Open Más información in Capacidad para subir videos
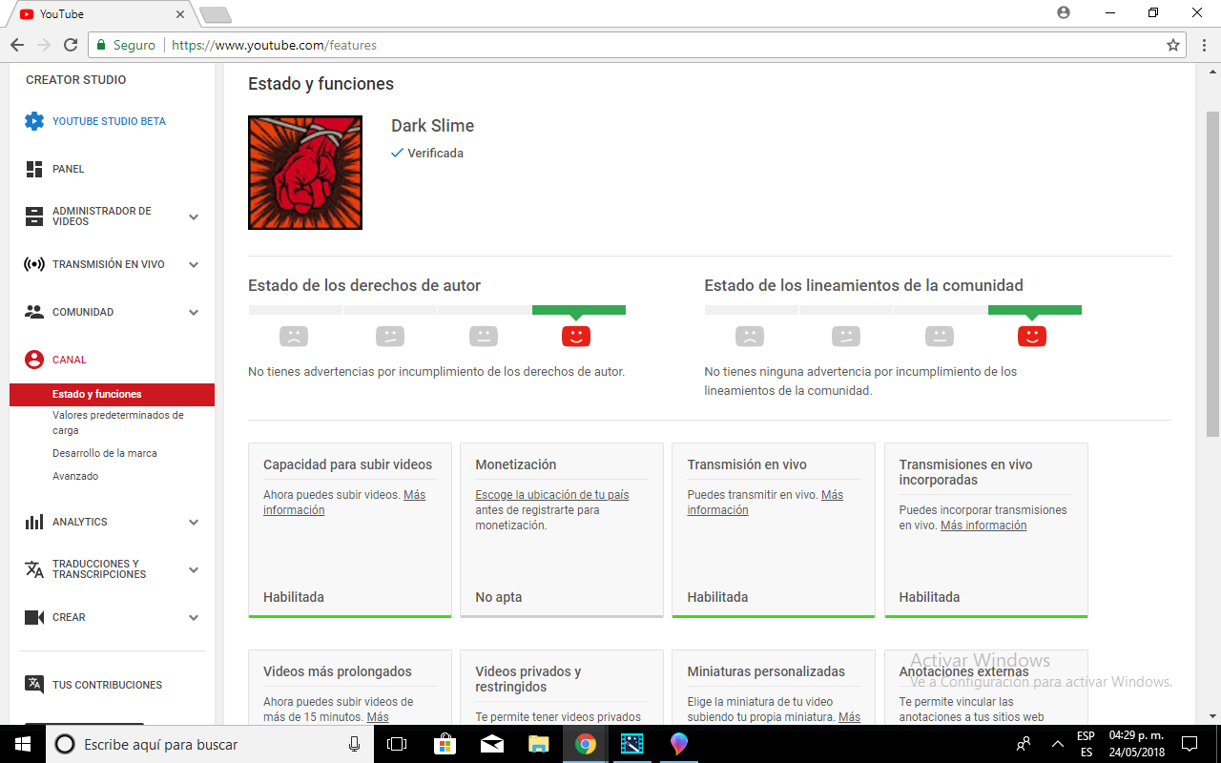 click(344, 503)
